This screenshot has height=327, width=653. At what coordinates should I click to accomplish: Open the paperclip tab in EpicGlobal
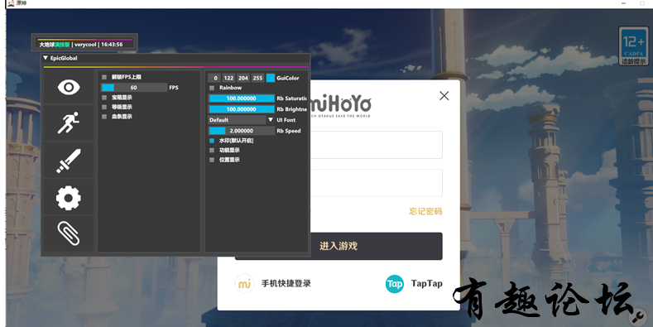tap(69, 233)
